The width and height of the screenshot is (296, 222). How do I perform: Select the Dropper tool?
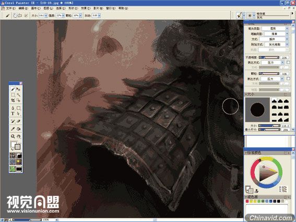[13, 129]
